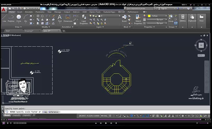Click the keyword search input field

(x=140, y=8)
